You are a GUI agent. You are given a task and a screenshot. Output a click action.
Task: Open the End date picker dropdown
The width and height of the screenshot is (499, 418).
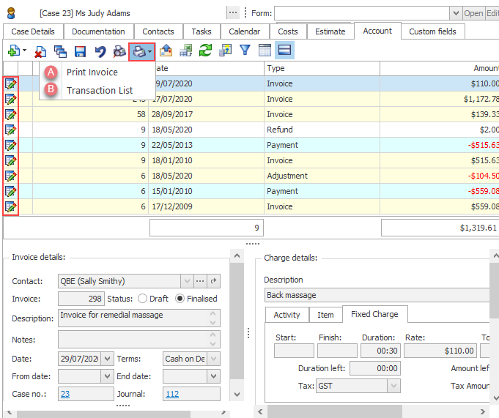(213, 377)
